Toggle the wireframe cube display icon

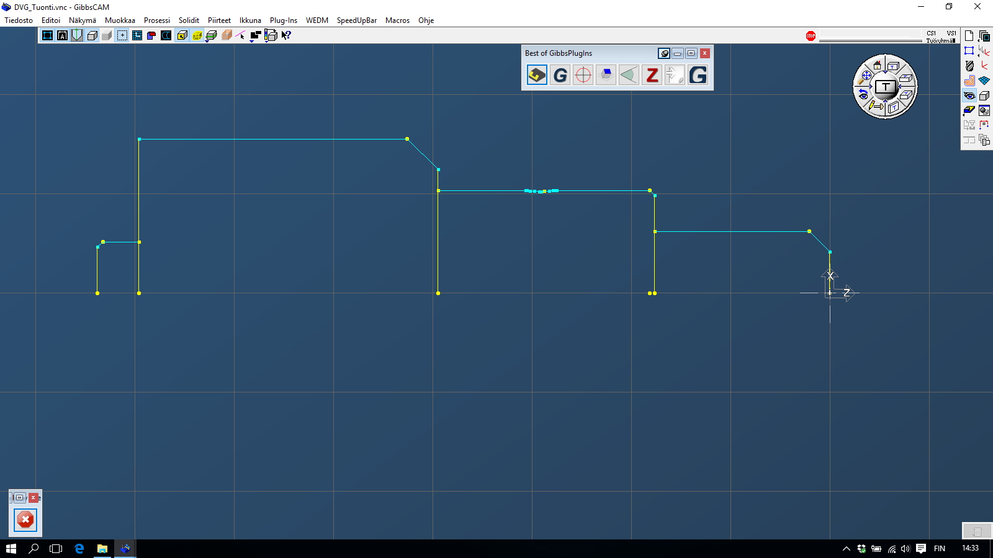(x=92, y=35)
